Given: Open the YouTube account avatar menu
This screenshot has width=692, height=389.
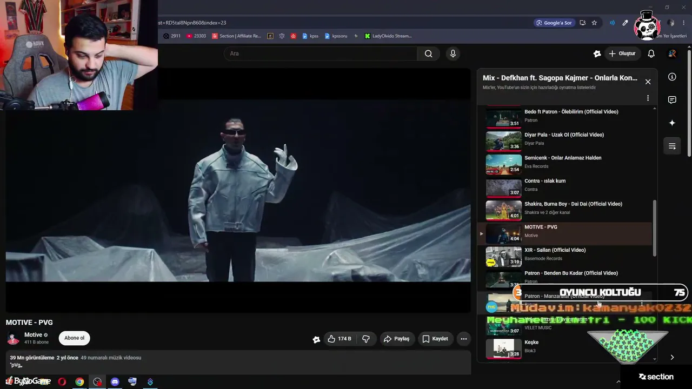Looking at the screenshot, I should coord(672,53).
